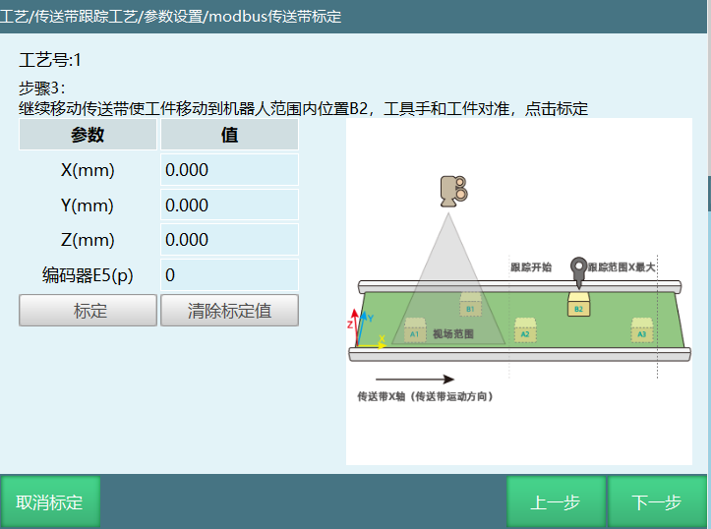The image size is (711, 529).
Task: Click the B1 workpiece box in diagram
Action: pos(470,305)
